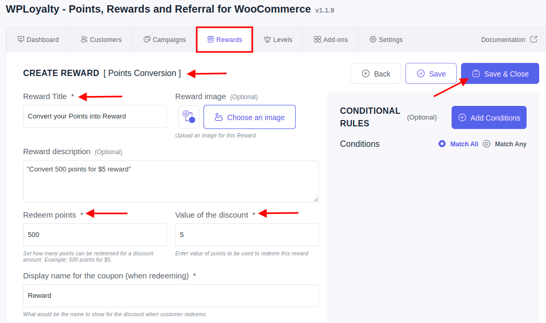Click the Customers people icon
The image size is (546, 323).
click(x=84, y=39)
